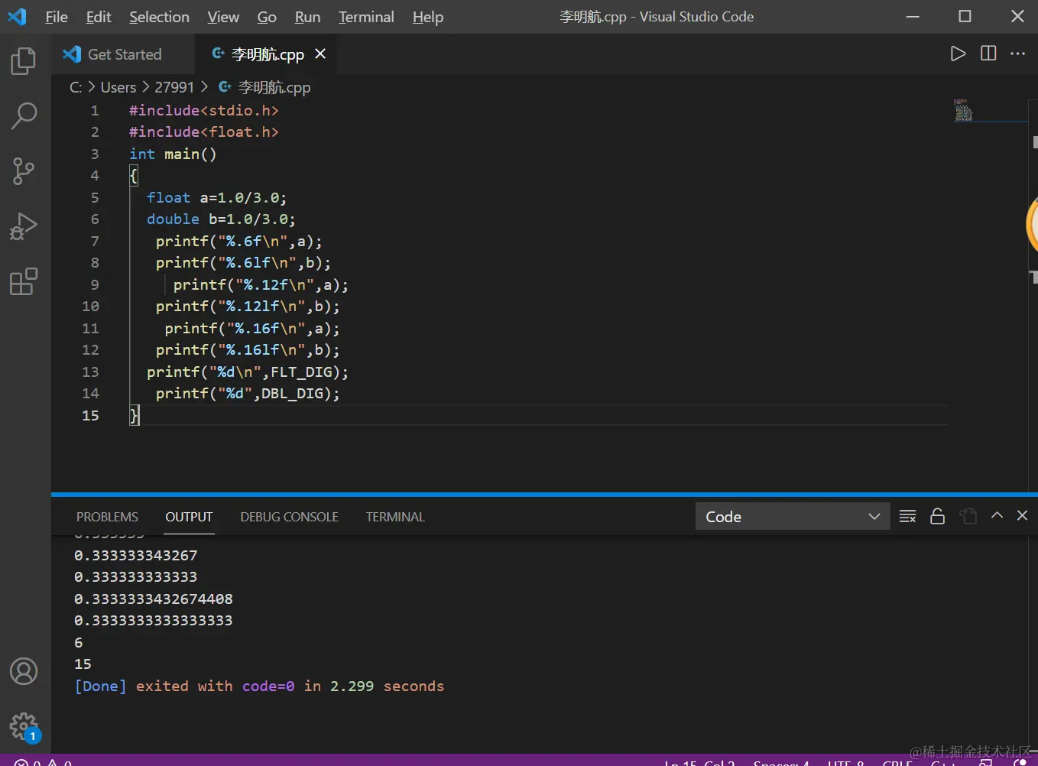
Task: Click the 27991 breadcrumb segment
Action: click(x=174, y=87)
